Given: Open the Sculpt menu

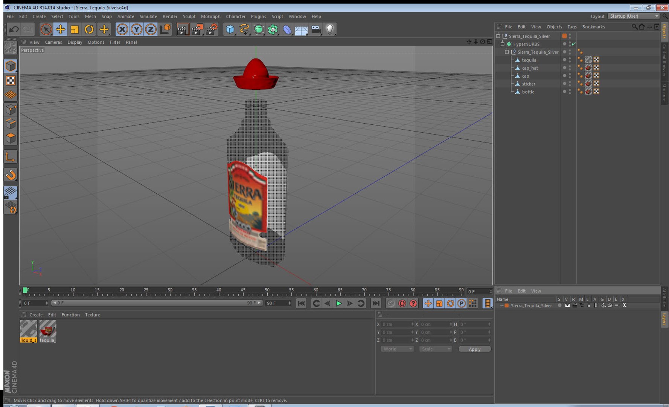Looking at the screenshot, I should [x=189, y=17].
